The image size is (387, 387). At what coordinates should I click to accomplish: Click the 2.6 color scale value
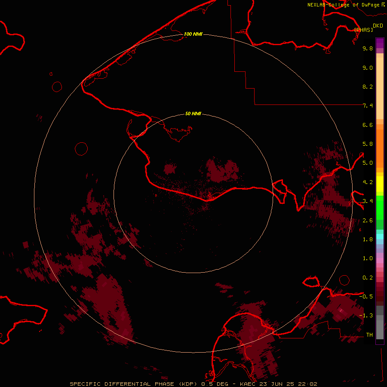click(368, 221)
